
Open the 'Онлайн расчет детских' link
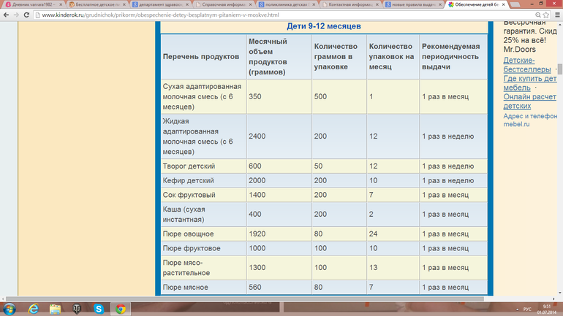[x=529, y=101]
